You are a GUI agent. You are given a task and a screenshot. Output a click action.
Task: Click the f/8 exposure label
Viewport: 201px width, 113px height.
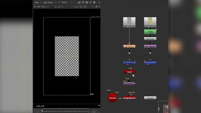(38, 7)
